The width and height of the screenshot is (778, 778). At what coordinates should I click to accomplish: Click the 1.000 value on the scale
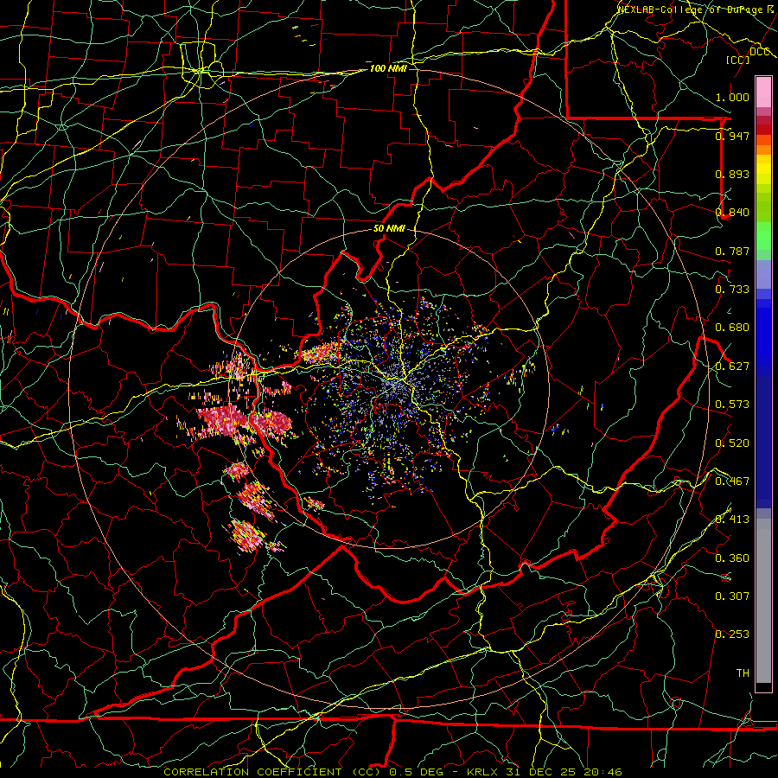coord(732,97)
